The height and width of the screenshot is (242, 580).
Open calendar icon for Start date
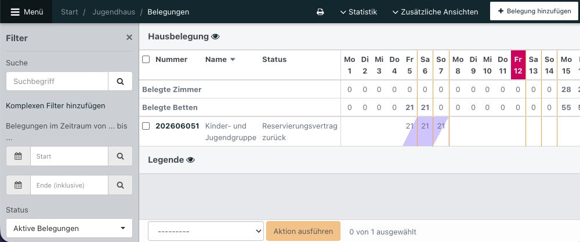tap(18, 156)
